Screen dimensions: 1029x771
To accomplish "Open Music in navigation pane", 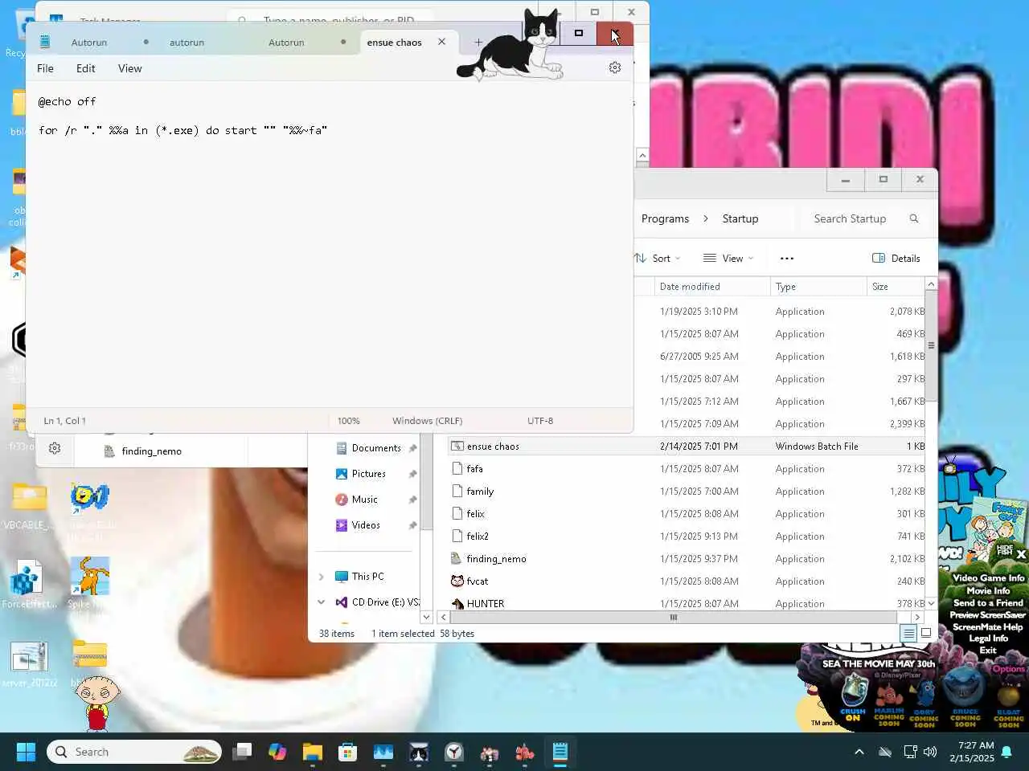I will (x=364, y=500).
